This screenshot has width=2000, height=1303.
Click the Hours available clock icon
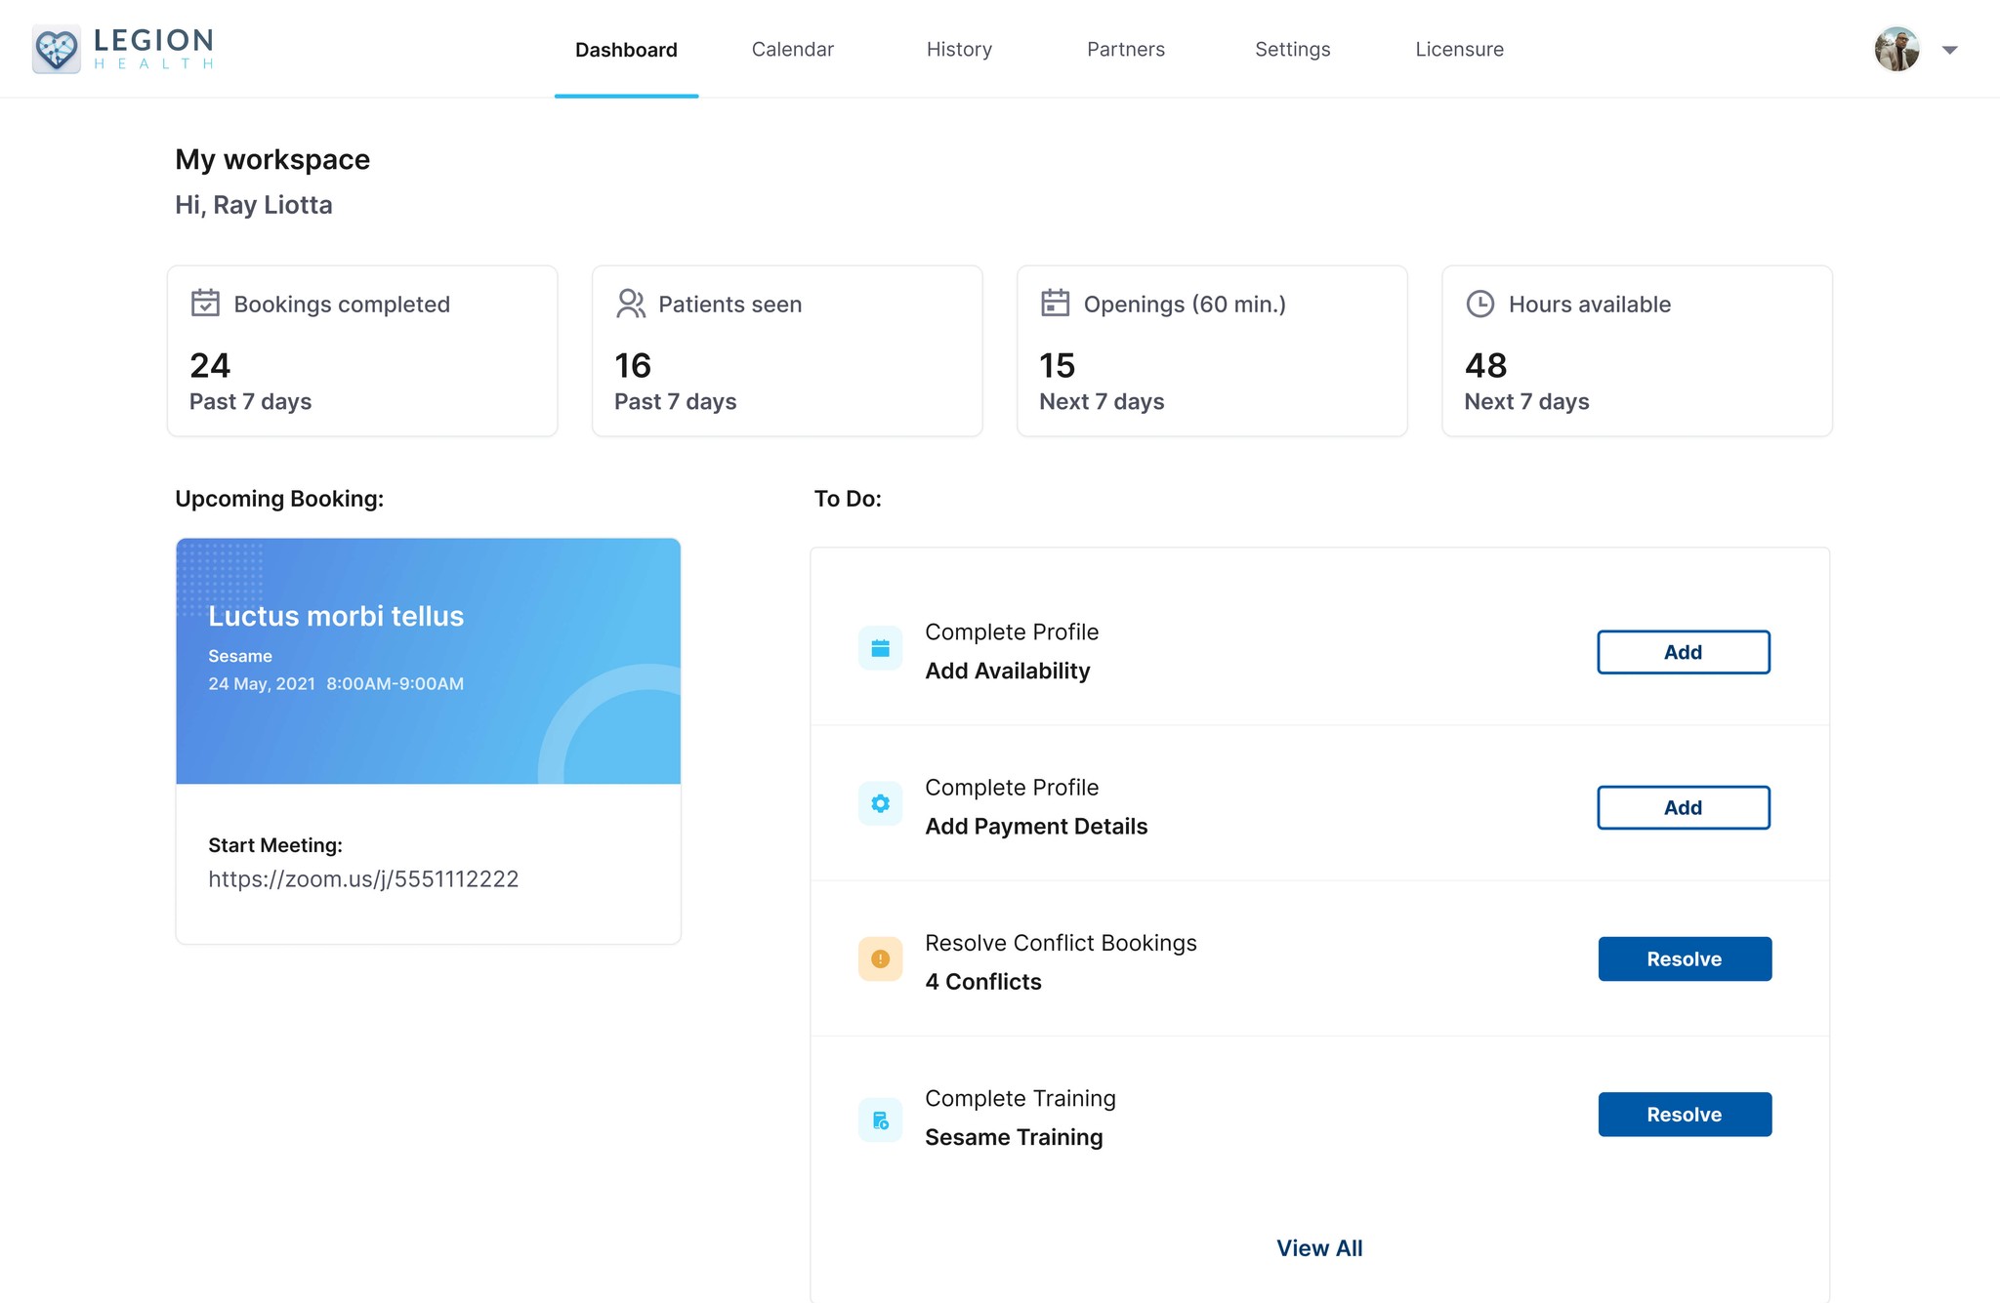pyautogui.click(x=1480, y=304)
